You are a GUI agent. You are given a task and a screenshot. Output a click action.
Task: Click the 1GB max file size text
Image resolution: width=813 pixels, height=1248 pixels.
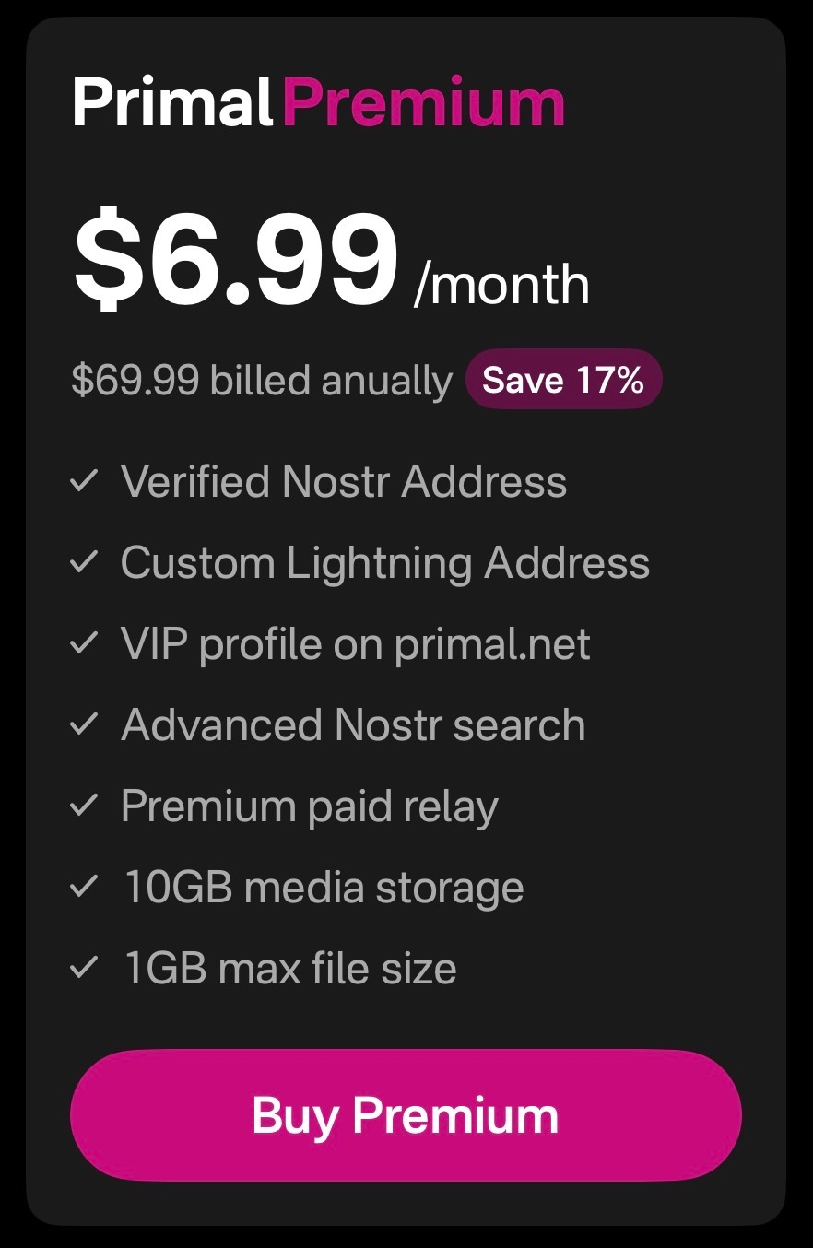[x=290, y=968]
